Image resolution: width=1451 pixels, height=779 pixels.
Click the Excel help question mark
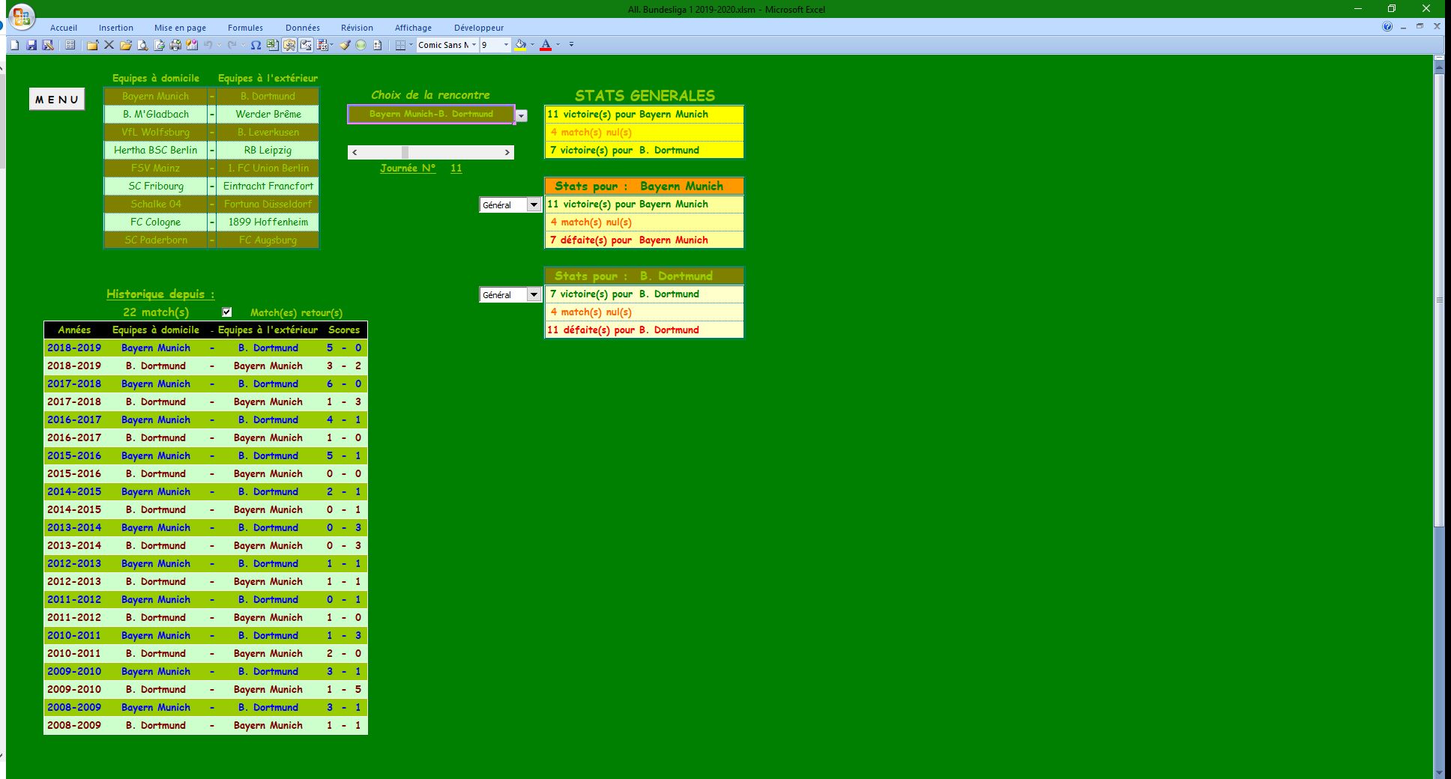[1387, 26]
